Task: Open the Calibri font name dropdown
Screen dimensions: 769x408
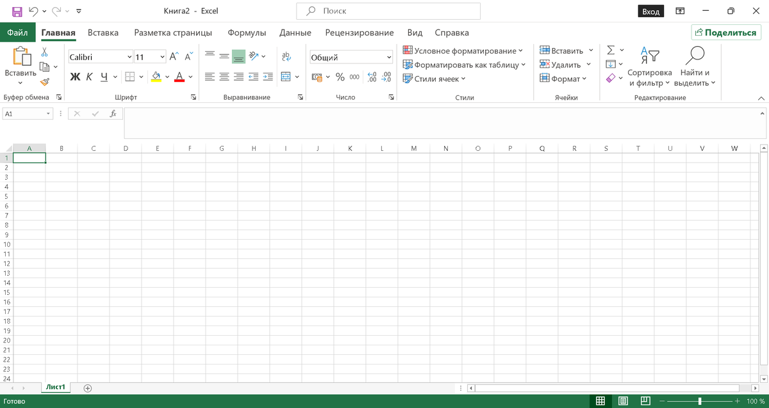Action: (x=129, y=57)
